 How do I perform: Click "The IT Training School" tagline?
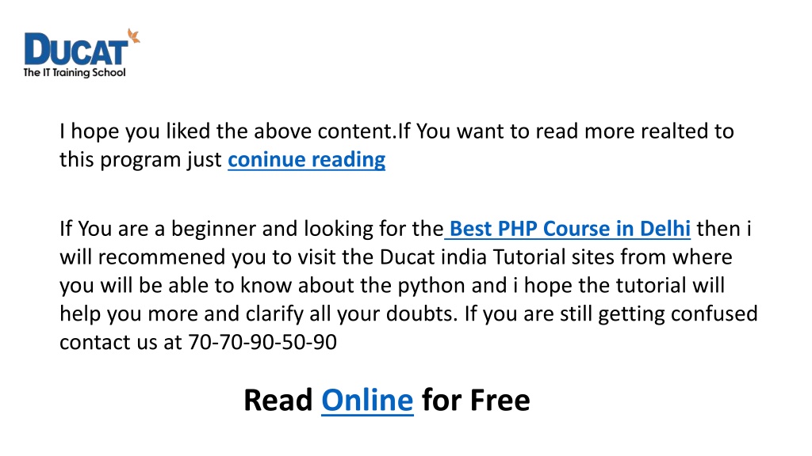pyautogui.click(x=75, y=72)
